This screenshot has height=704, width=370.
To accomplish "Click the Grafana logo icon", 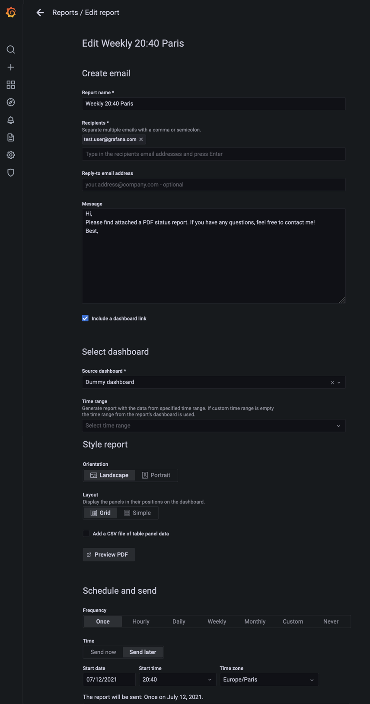I will click(x=11, y=13).
